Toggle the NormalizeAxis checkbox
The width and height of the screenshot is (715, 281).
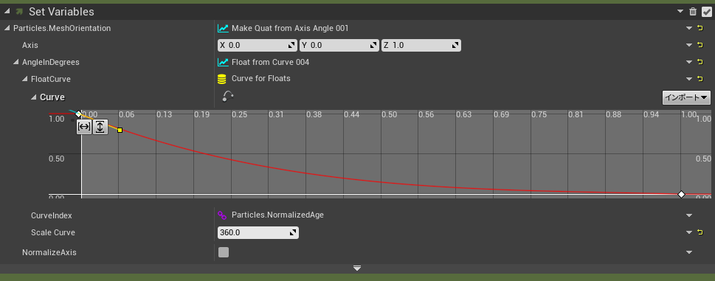click(x=224, y=252)
